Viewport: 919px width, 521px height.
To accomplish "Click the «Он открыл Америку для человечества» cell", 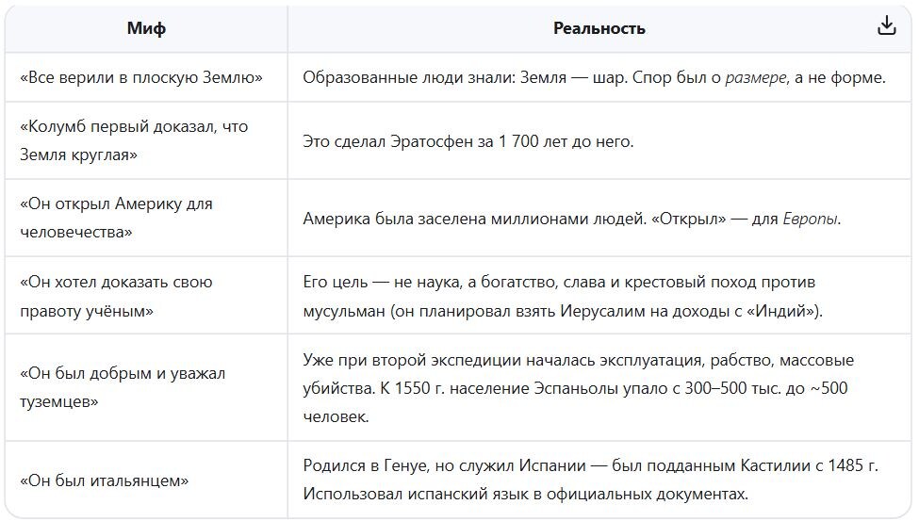I will coord(146,218).
